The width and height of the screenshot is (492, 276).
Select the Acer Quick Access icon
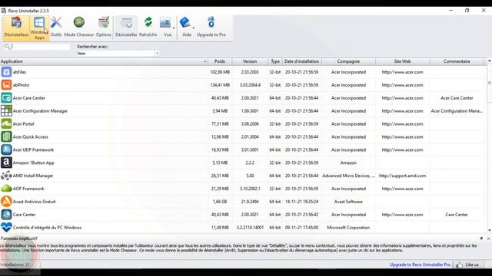tap(6, 136)
